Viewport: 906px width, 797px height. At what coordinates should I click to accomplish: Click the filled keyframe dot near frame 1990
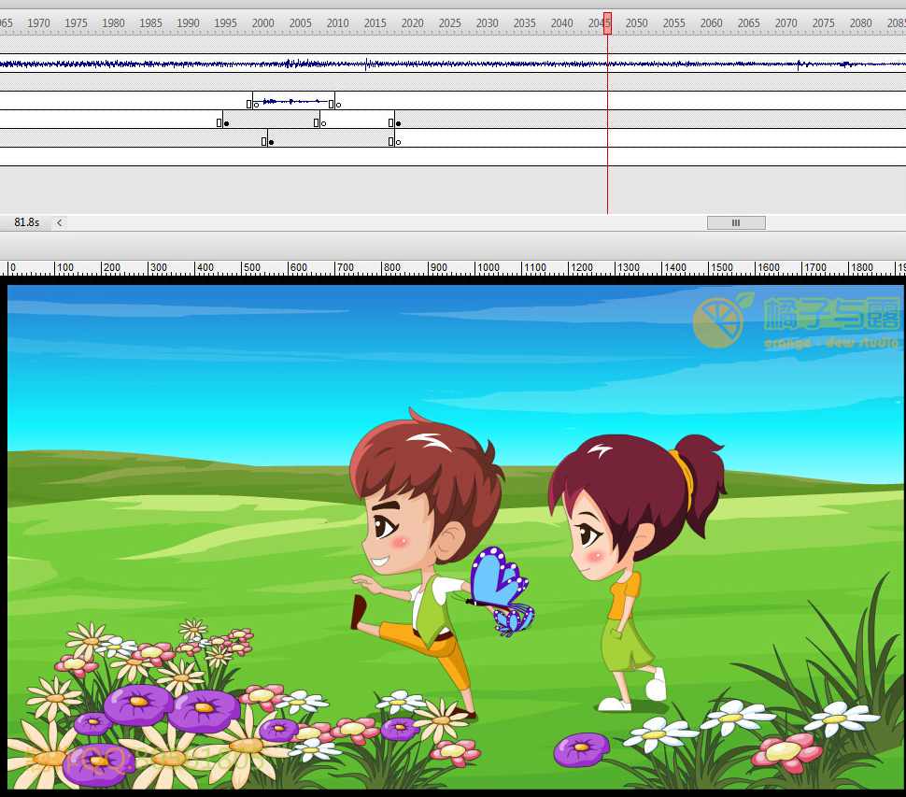click(x=226, y=122)
